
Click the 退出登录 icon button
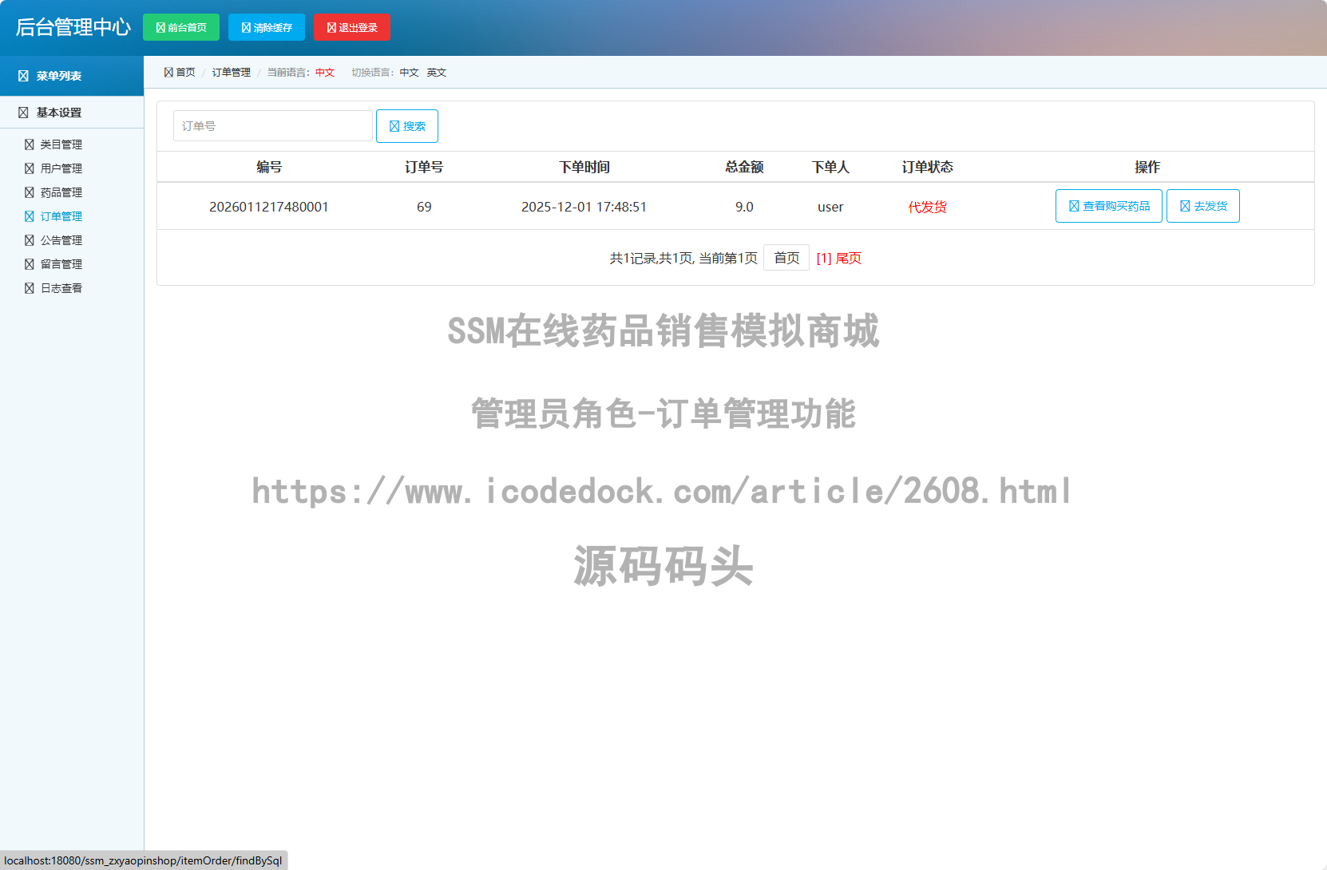(x=332, y=26)
